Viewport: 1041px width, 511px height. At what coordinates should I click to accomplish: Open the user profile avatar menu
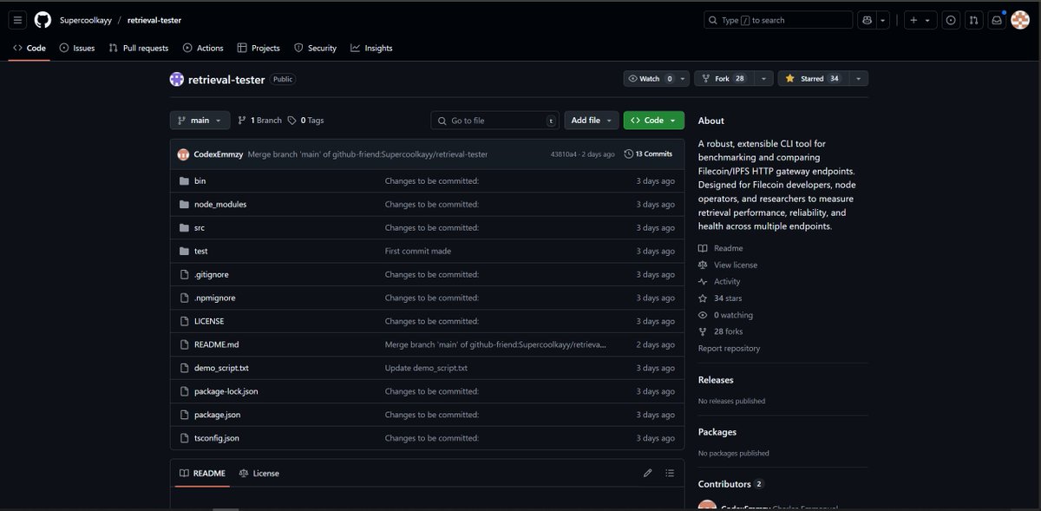click(1020, 20)
